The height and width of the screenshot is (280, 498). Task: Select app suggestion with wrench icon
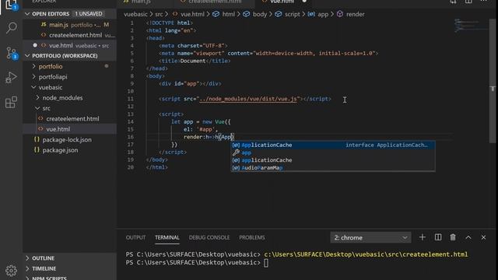coord(333,152)
